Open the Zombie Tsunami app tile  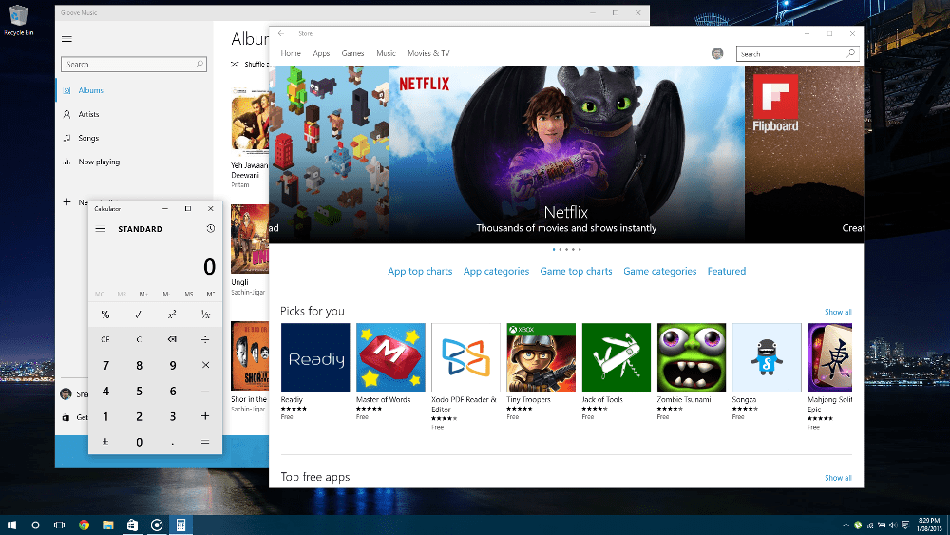(x=692, y=357)
